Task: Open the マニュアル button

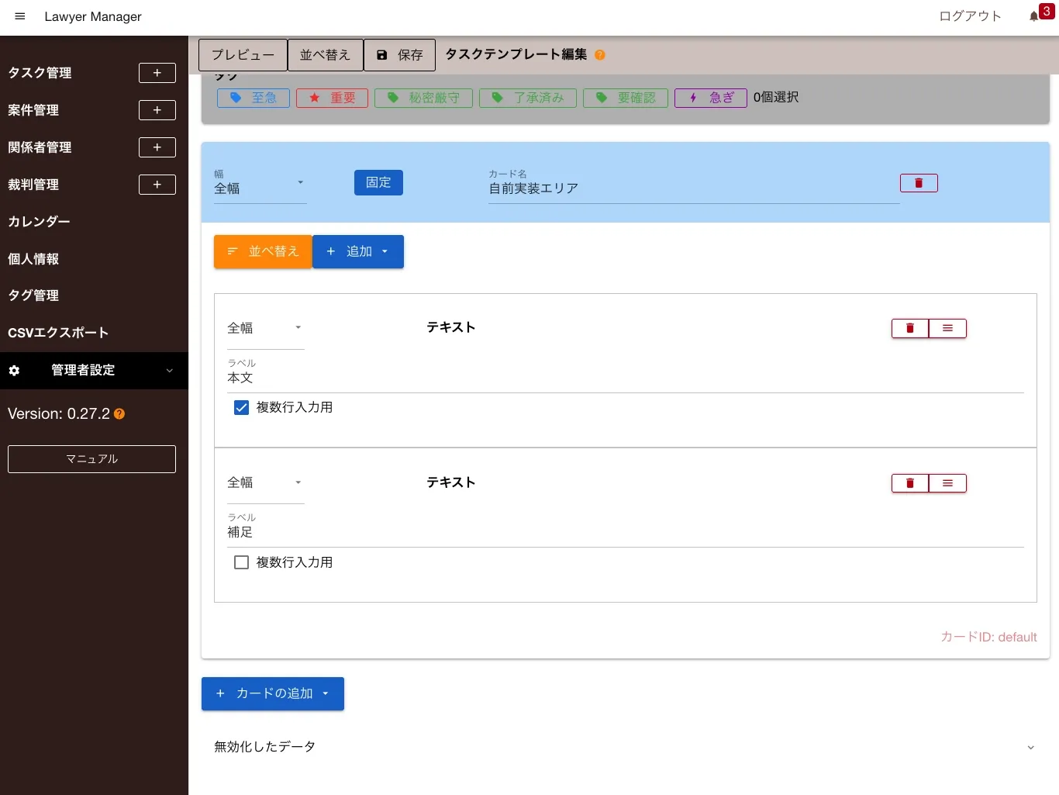Action: [91, 459]
